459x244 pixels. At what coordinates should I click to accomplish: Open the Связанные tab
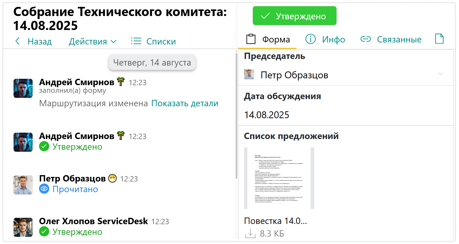[x=391, y=39]
